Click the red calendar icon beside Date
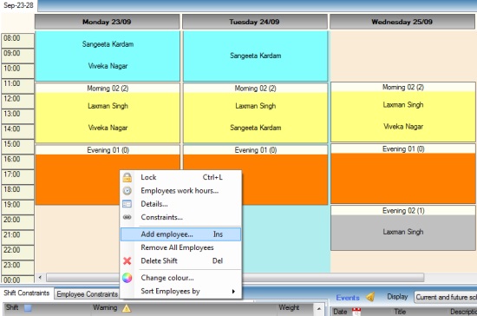This screenshot has width=477, height=316. (x=356, y=312)
